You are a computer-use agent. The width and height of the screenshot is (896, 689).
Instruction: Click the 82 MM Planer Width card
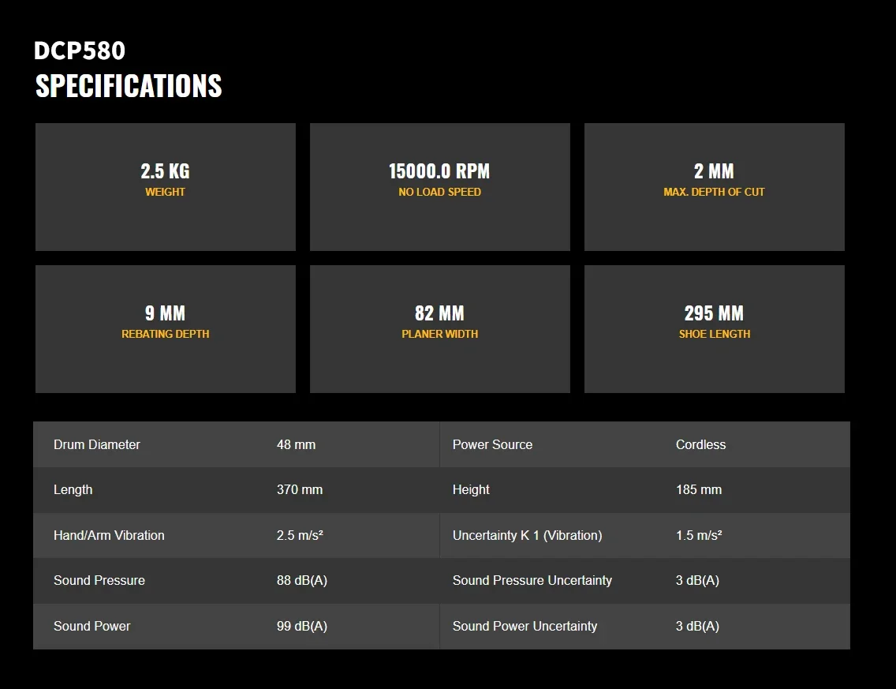tap(440, 329)
